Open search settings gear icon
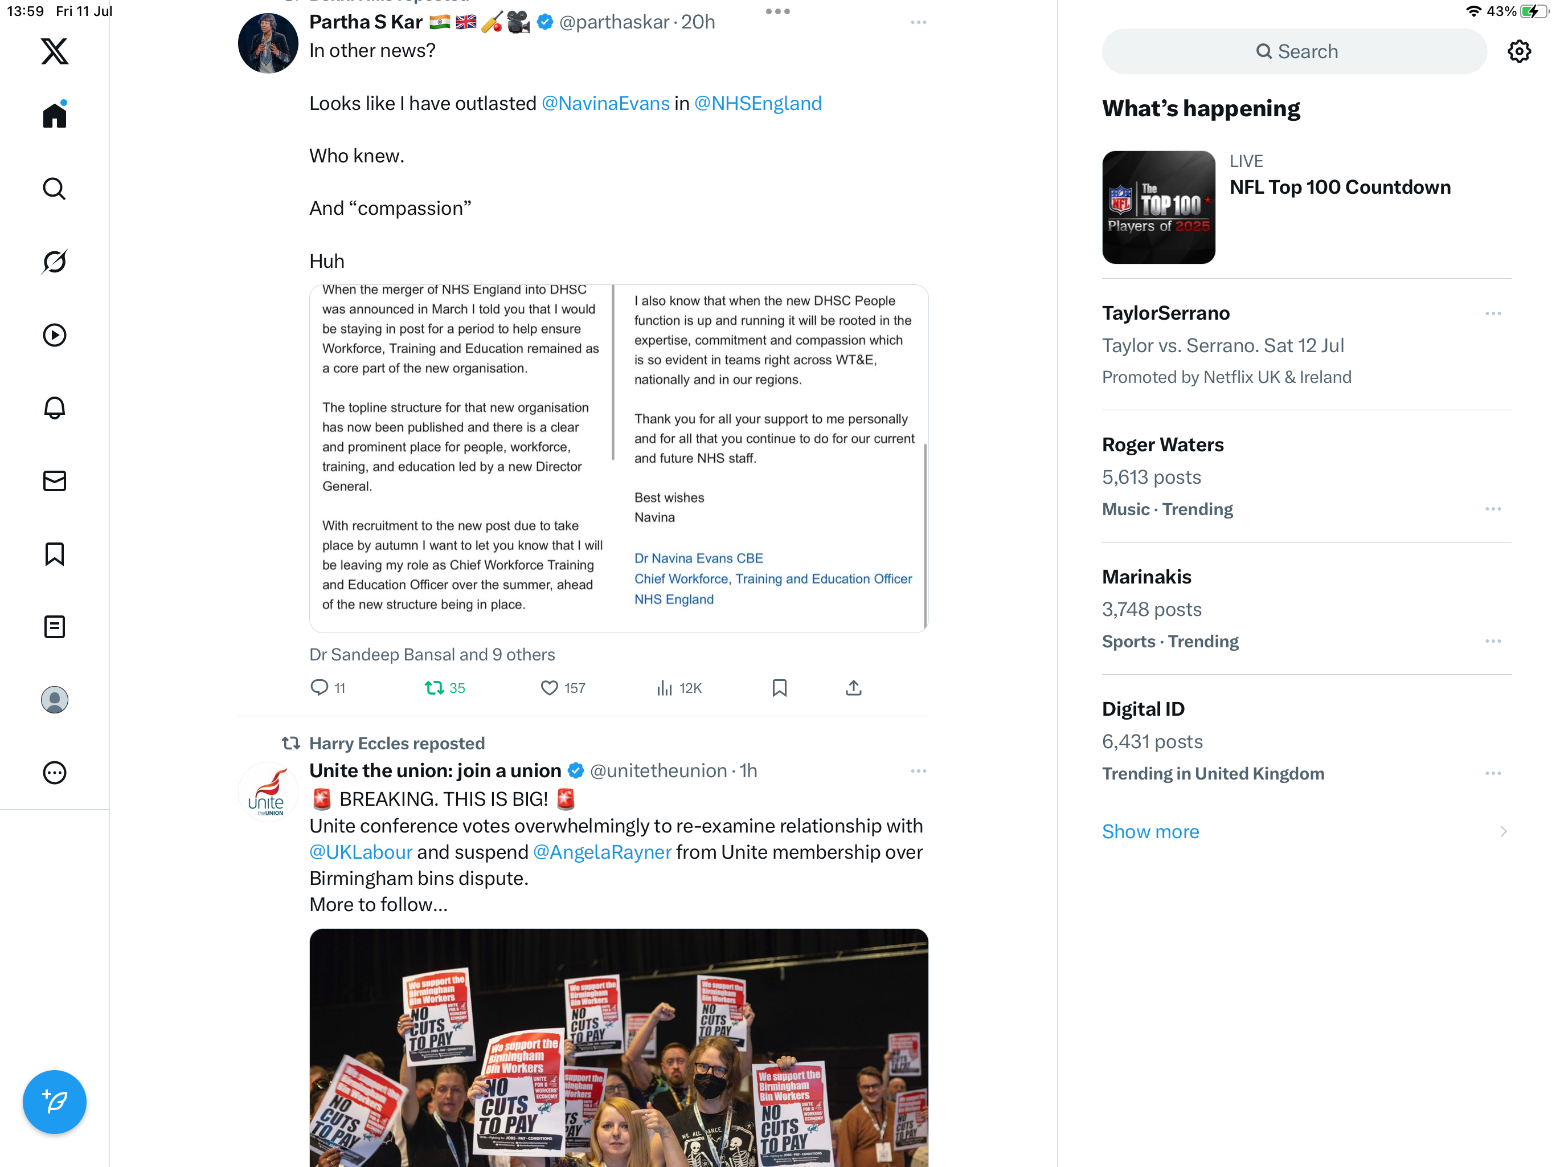 tap(1519, 51)
